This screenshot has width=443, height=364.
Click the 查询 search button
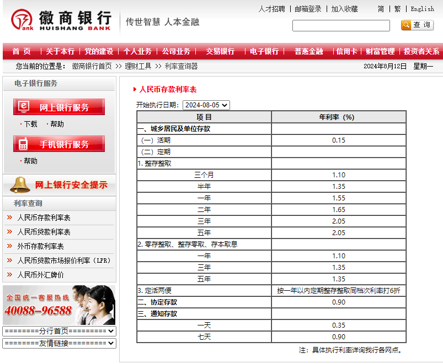coord(417,25)
